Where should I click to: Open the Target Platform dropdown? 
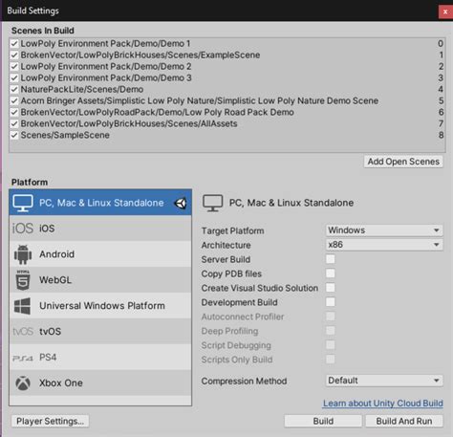(384, 230)
